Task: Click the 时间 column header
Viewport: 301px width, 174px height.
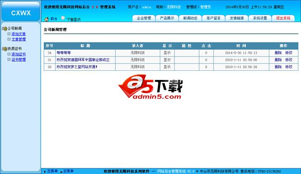Action: 241,46
